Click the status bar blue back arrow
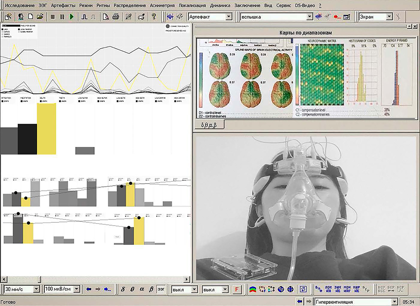The image size is (420, 306). click(299, 302)
